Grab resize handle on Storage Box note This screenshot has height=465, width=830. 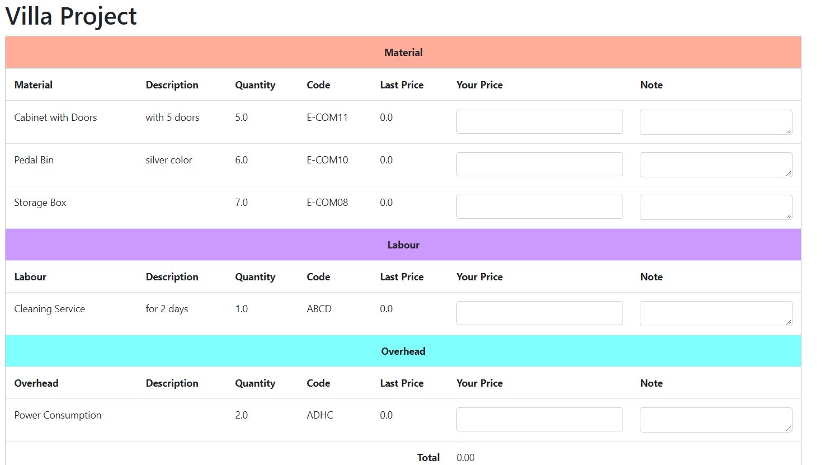click(788, 215)
